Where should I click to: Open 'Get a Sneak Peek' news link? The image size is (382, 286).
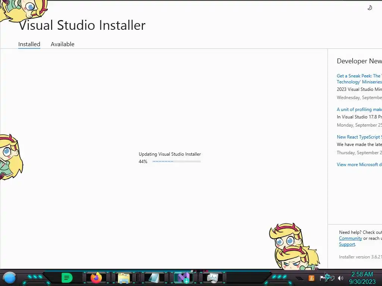tap(359, 79)
